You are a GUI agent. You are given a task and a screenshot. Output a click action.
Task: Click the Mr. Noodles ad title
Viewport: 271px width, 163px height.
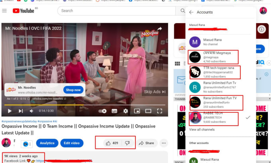coord(27,88)
